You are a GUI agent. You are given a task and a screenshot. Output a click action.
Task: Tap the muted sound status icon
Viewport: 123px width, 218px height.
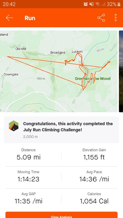tap(92, 4)
